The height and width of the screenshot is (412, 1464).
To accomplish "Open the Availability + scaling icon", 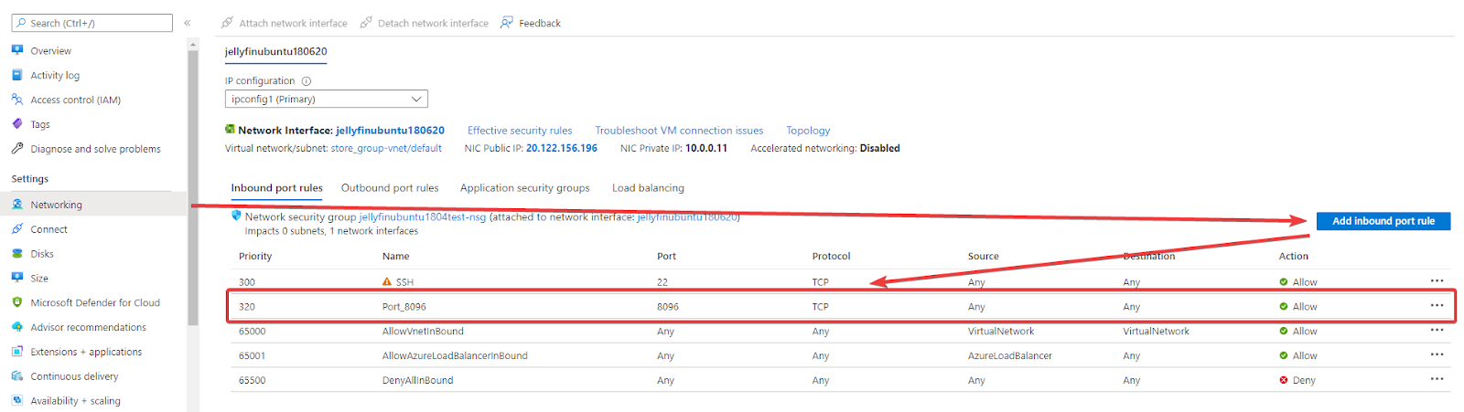I will tap(17, 400).
